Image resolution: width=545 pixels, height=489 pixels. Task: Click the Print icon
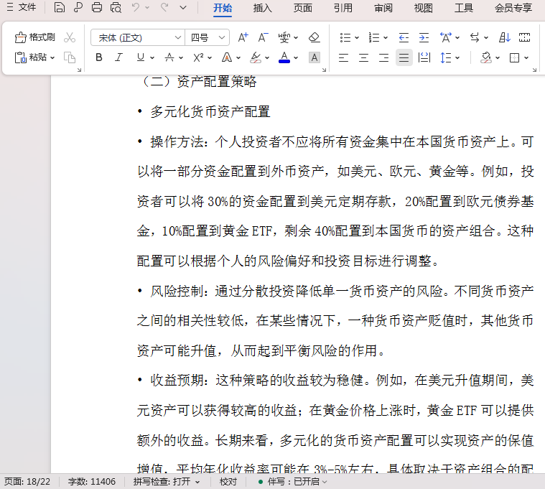pos(97,7)
